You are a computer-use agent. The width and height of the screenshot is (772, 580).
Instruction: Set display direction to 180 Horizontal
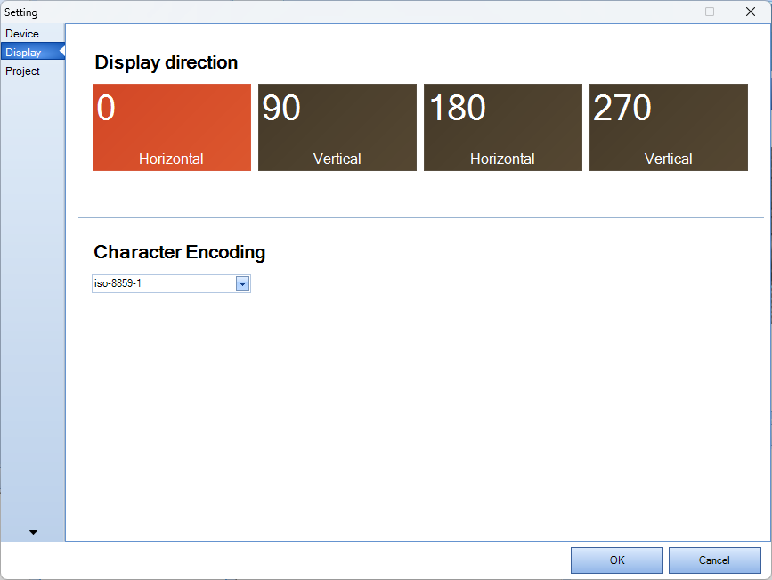(x=503, y=127)
